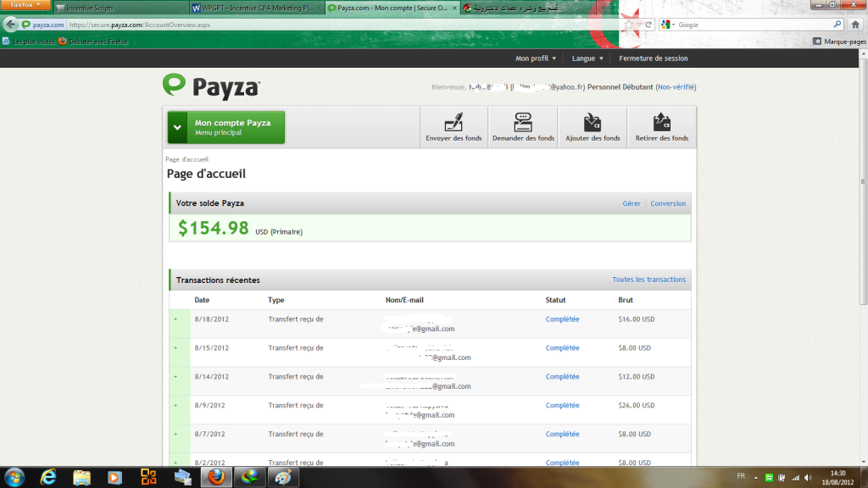Screen dimensions: 868x488
Task: Expand the 8/7/2012 transaction row
Action: coord(176,435)
